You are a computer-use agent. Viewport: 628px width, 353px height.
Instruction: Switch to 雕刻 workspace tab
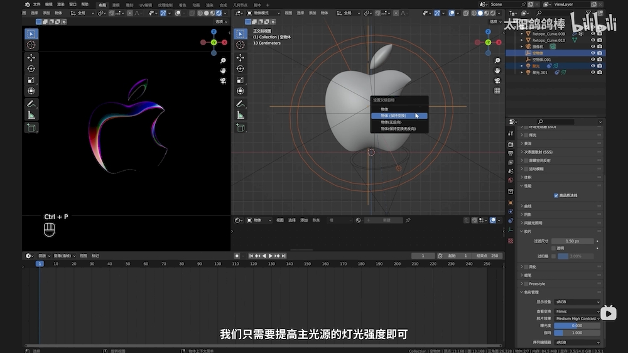click(129, 5)
